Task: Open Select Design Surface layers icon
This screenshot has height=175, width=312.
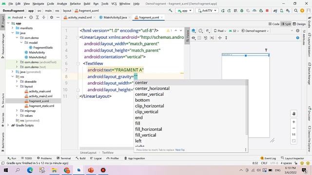Action: pyautogui.click(x=194, y=31)
